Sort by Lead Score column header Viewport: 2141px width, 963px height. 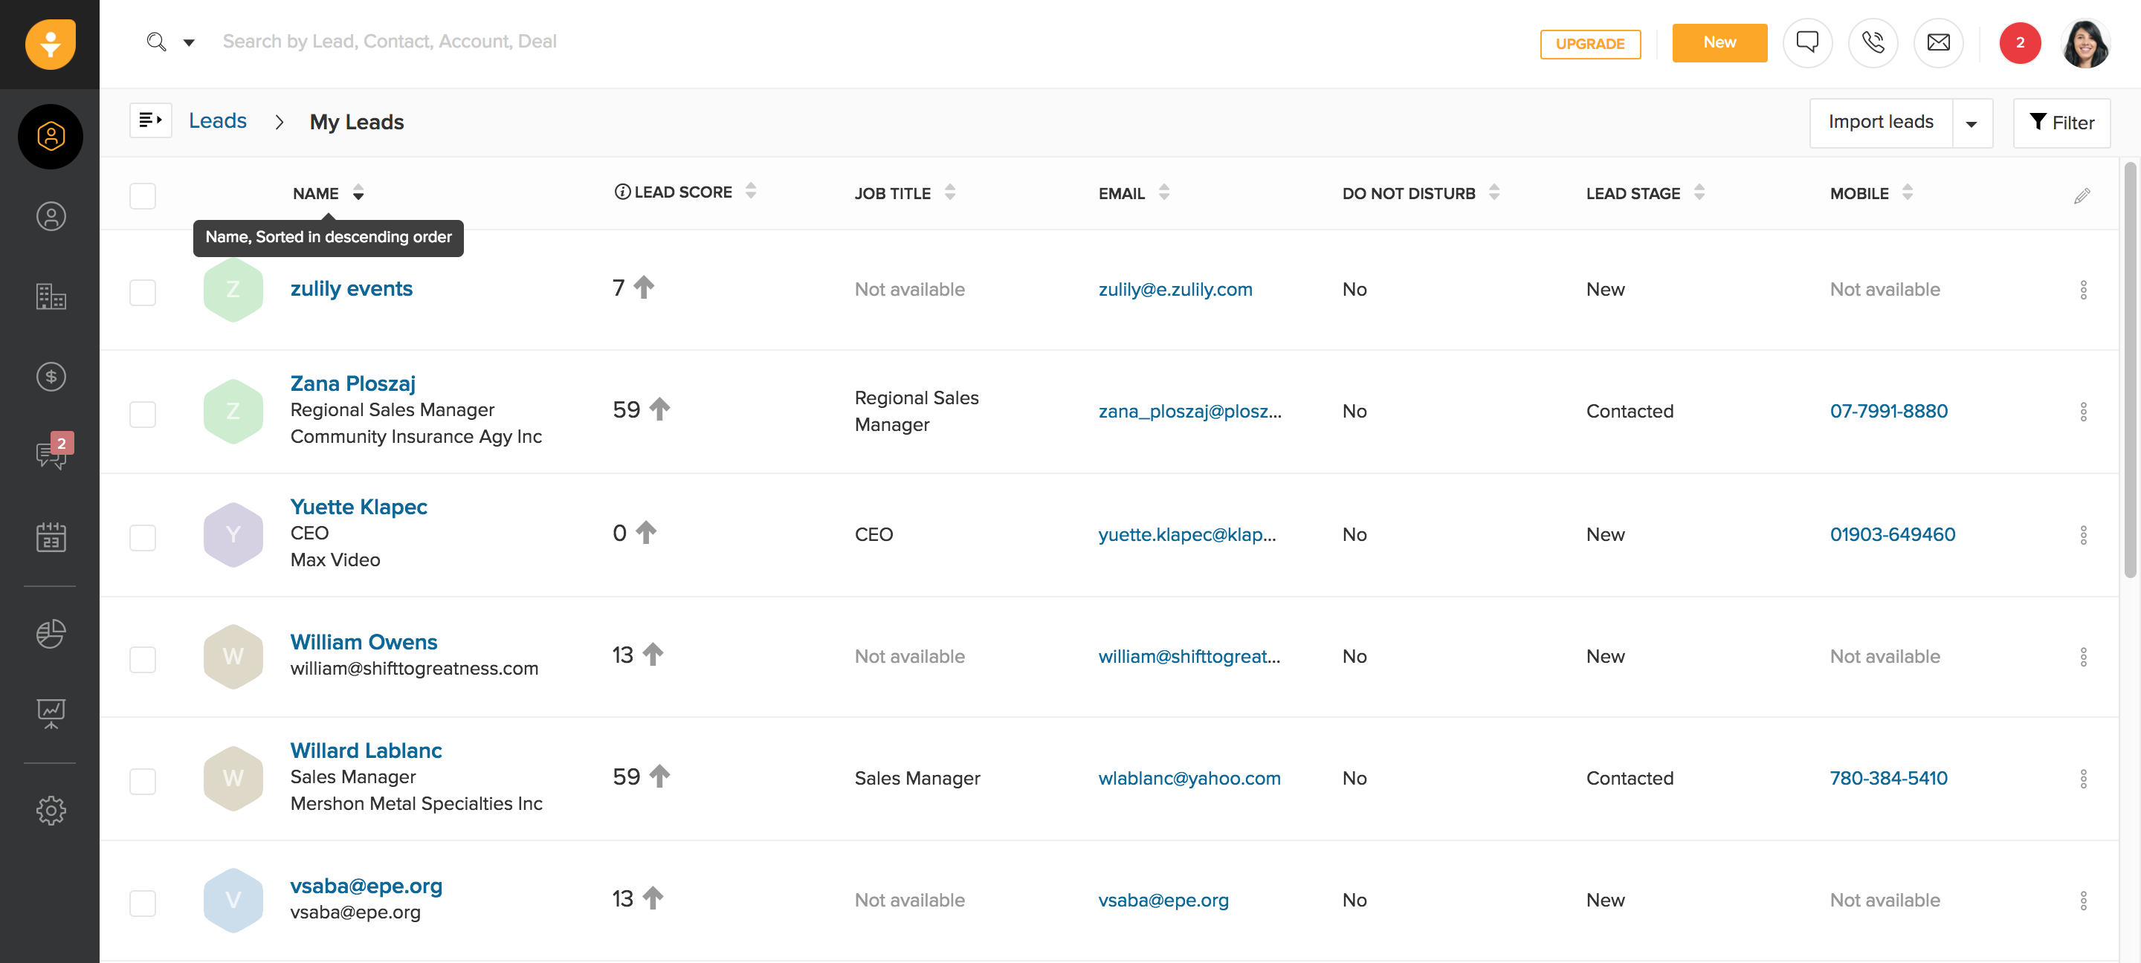[682, 192]
